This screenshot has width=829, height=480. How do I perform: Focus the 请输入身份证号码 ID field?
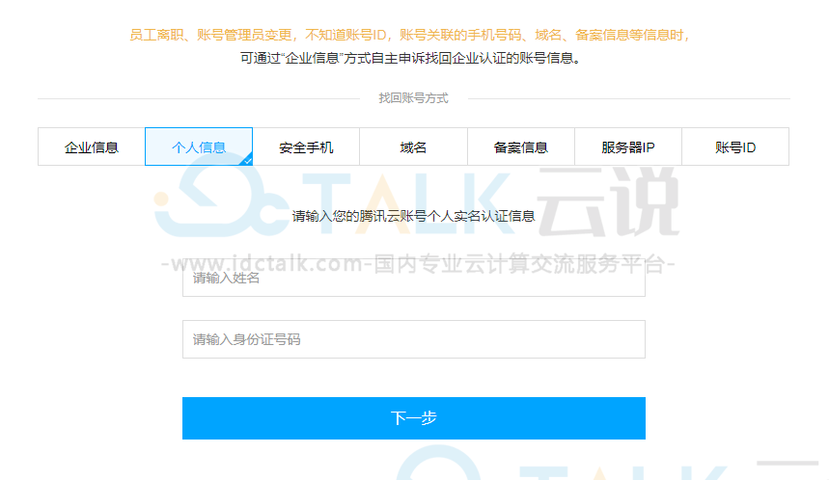tap(414, 339)
